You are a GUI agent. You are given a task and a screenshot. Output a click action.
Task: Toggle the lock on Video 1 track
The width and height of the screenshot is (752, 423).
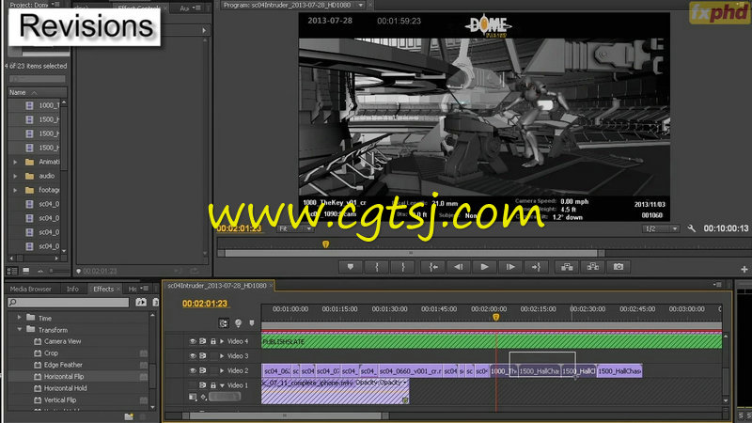click(213, 385)
